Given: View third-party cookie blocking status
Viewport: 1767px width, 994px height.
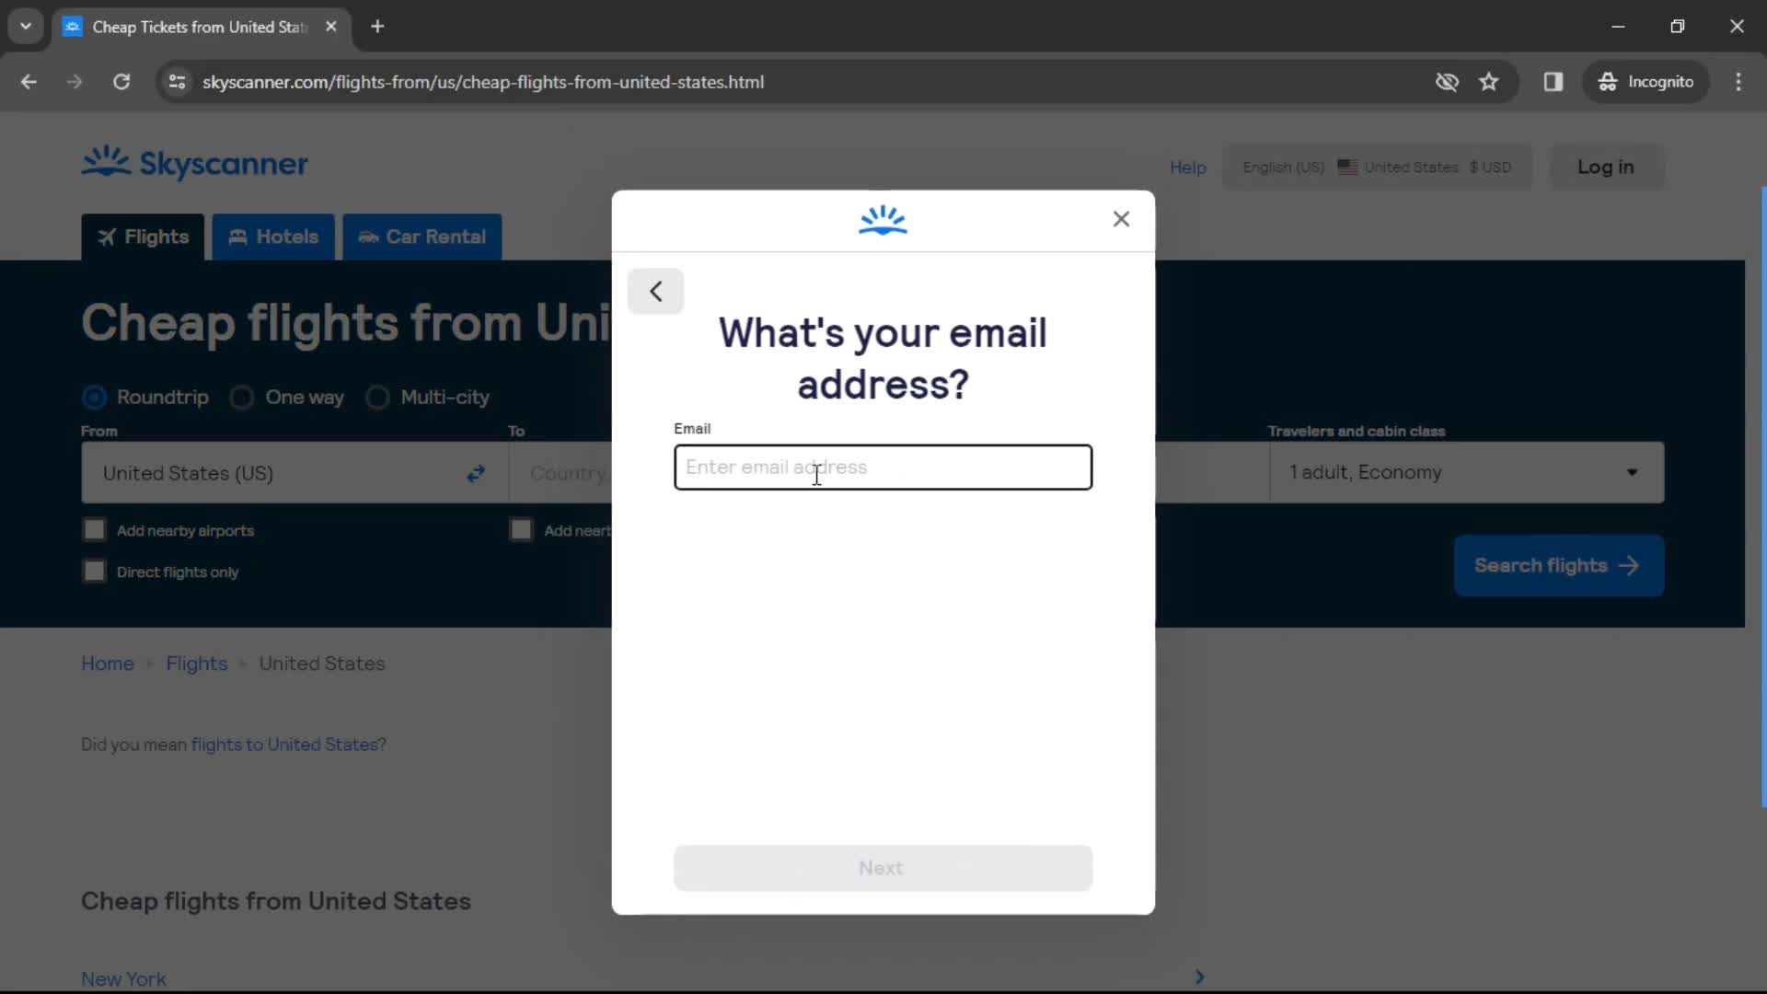Looking at the screenshot, I should [1447, 82].
